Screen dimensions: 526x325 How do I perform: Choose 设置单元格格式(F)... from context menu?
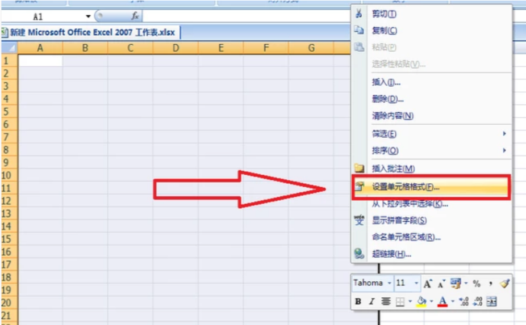point(406,187)
